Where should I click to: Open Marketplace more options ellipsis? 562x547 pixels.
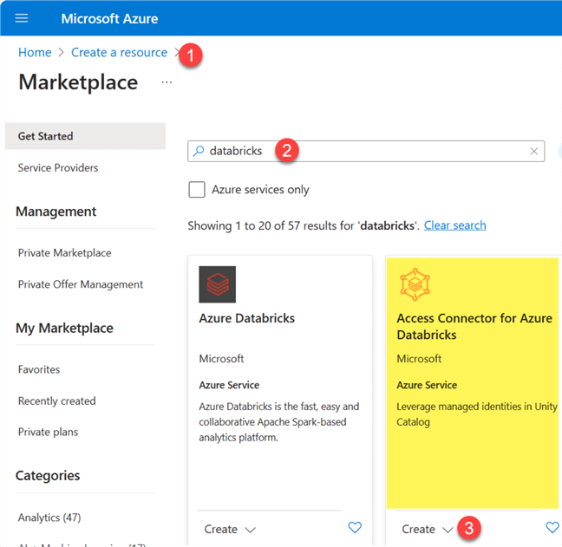167,82
